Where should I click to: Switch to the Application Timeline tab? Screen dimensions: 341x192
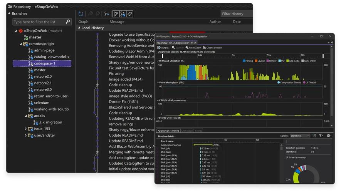[x=168, y=131]
